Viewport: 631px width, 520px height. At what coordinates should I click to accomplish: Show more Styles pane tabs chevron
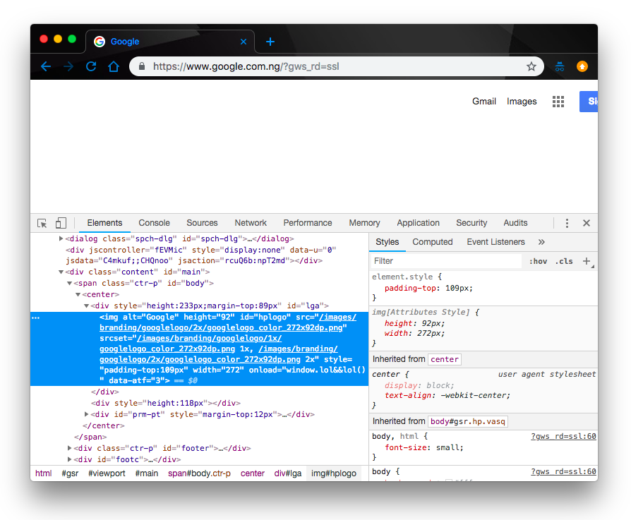[541, 242]
